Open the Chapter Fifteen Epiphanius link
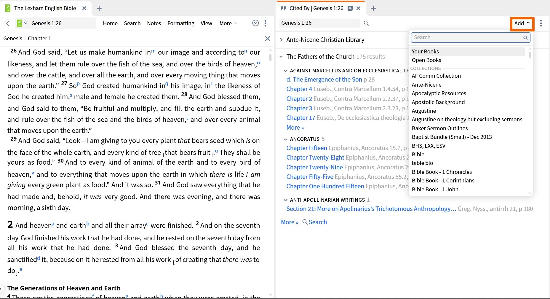 [x=307, y=148]
